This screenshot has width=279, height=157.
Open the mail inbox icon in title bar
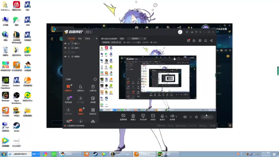(192, 32)
